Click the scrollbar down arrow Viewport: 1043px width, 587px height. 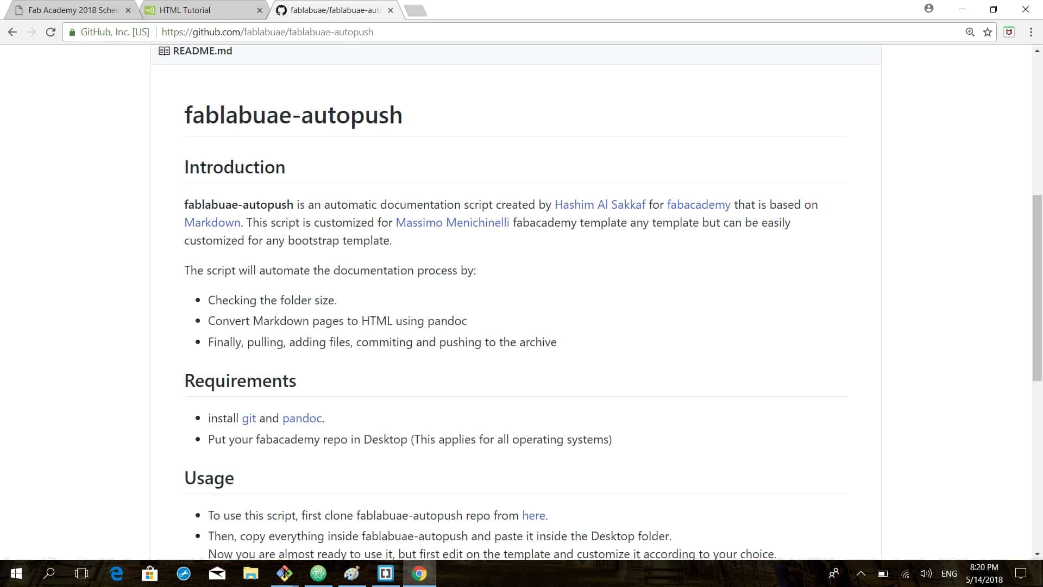[1037, 554]
